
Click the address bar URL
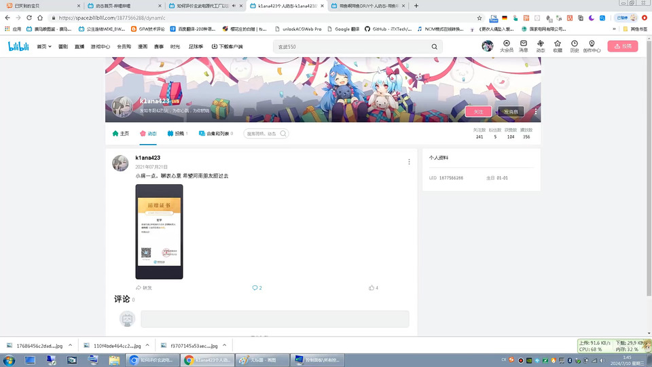pos(112,18)
